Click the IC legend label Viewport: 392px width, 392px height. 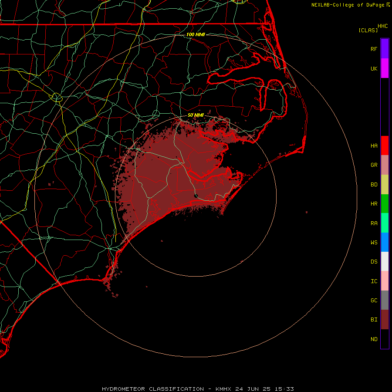pyautogui.click(x=374, y=281)
